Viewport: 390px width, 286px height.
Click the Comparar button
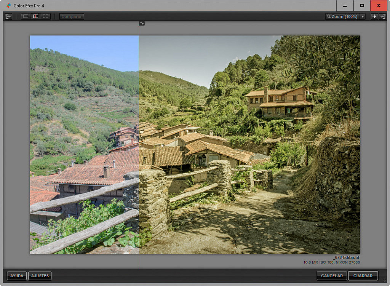click(71, 16)
